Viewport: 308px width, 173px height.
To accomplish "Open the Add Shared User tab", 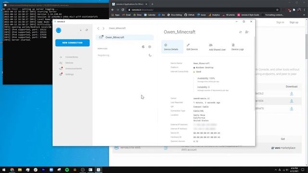I will (217, 47).
